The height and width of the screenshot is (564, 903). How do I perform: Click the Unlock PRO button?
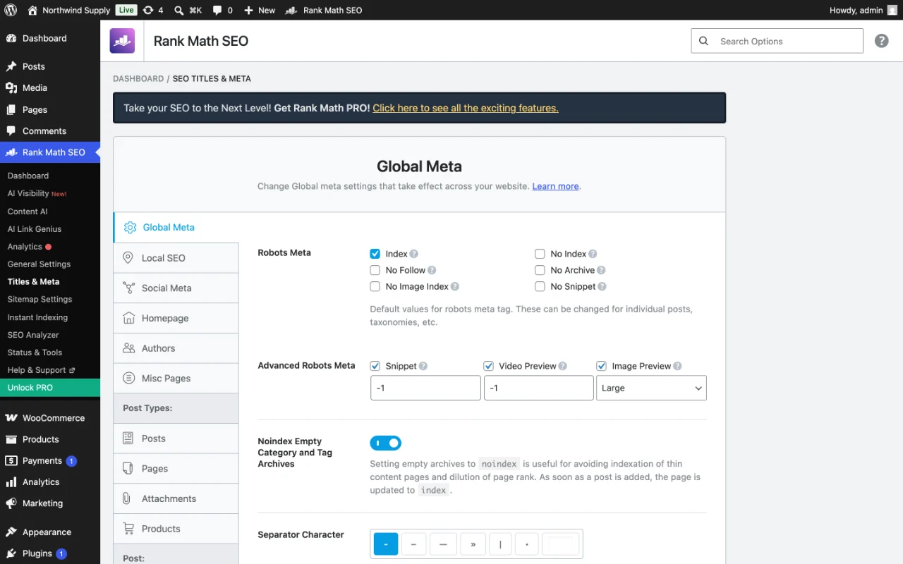[50, 387]
